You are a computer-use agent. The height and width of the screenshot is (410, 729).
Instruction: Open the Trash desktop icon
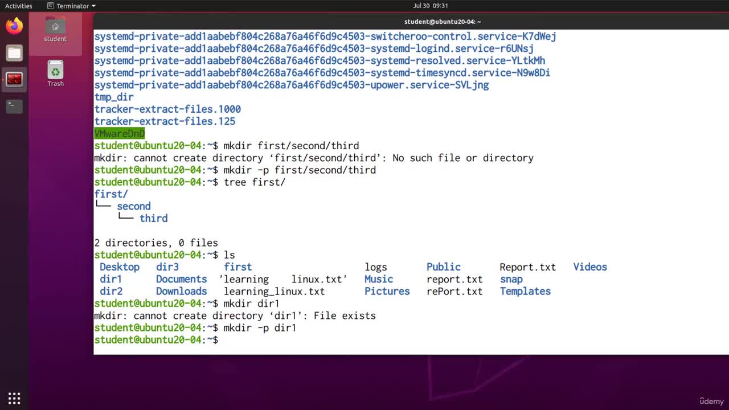pyautogui.click(x=55, y=74)
